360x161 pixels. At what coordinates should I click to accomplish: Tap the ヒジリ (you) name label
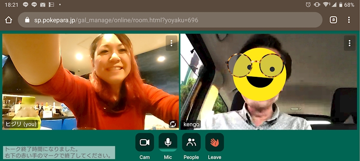21,124
